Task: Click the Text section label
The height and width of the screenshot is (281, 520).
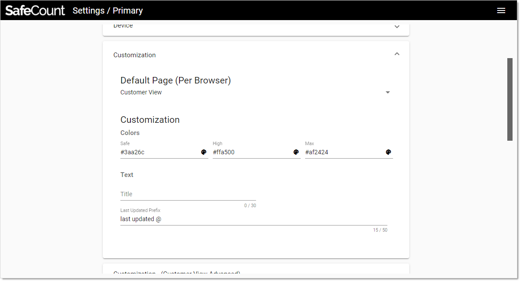Action: click(x=126, y=175)
